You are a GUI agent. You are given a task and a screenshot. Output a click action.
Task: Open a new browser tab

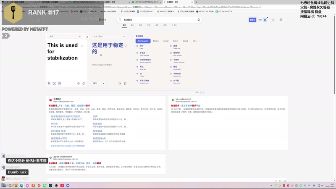(x=196, y=2)
